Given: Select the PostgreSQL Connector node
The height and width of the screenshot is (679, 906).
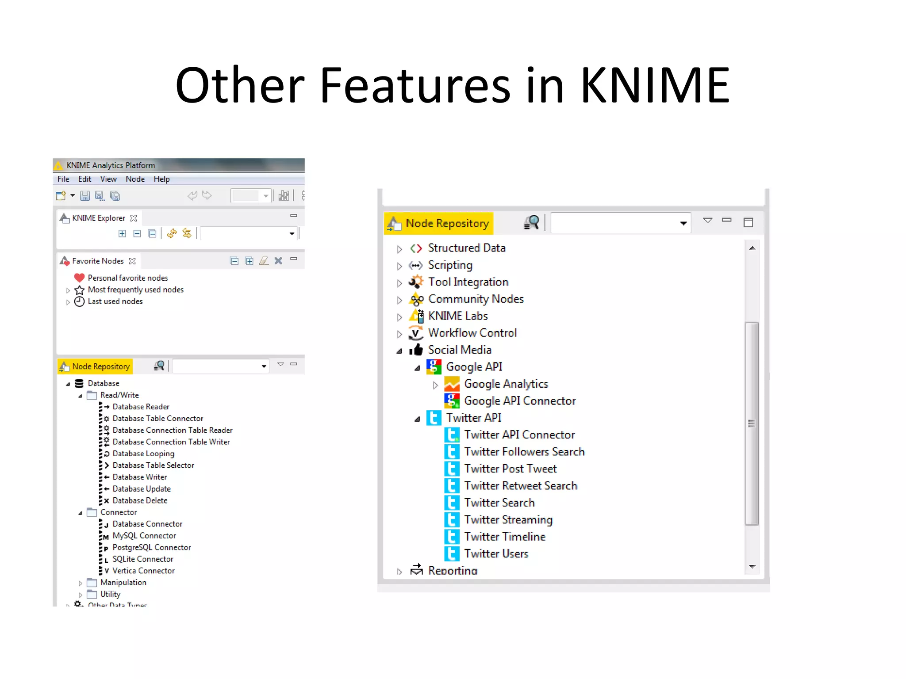Looking at the screenshot, I should pos(152,547).
